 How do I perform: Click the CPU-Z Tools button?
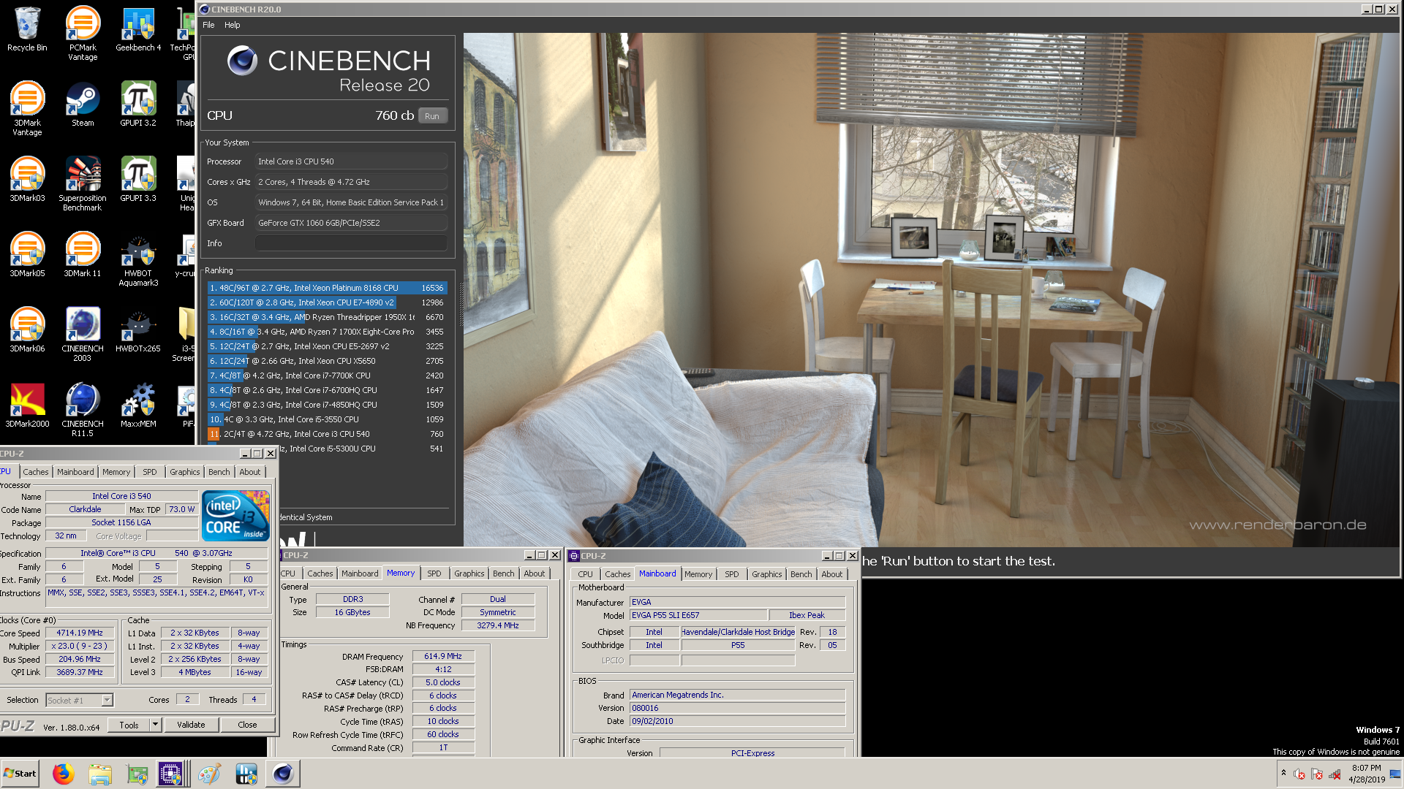(129, 725)
